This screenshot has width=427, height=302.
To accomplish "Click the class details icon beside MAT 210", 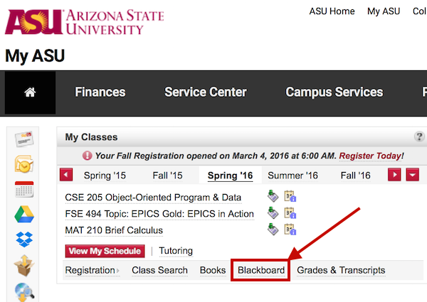I will pyautogui.click(x=290, y=230).
